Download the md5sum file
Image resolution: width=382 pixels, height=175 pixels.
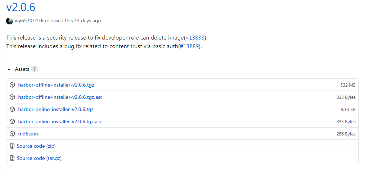28,134
